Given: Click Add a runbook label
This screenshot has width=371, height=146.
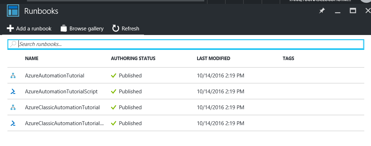Looking at the screenshot, I should pyautogui.click(x=34, y=29).
